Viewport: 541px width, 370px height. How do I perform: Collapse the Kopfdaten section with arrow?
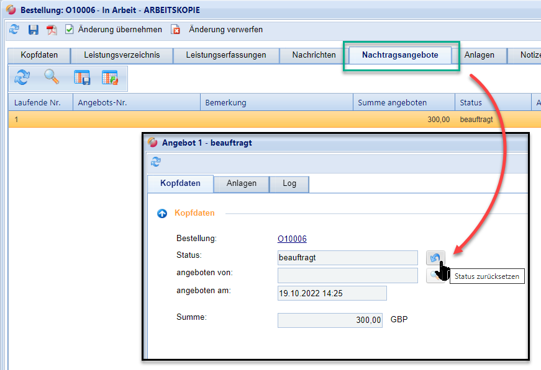(162, 213)
